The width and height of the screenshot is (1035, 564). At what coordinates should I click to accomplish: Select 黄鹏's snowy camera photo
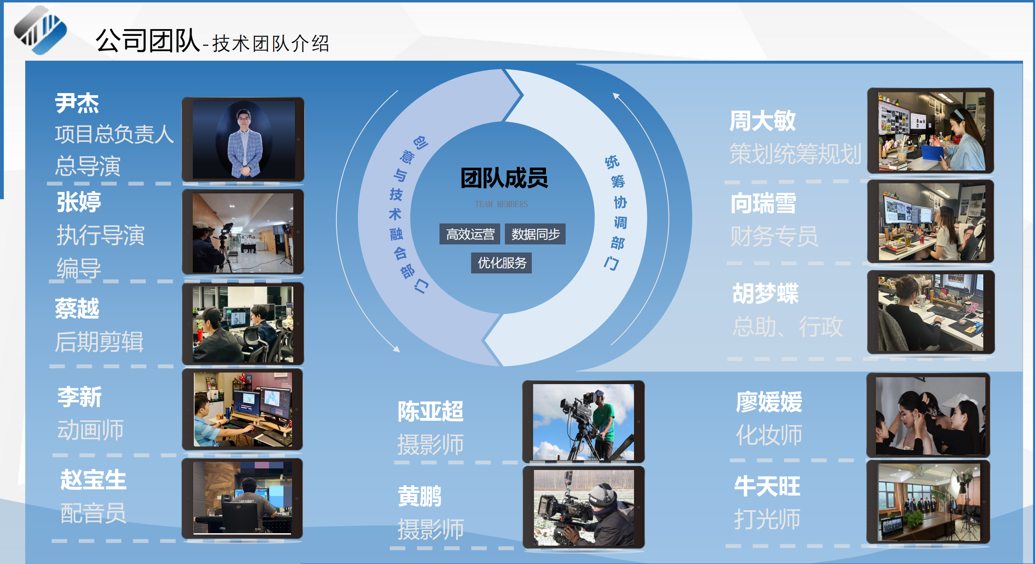coord(584,507)
